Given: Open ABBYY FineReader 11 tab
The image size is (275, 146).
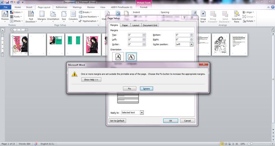Looking at the screenshot, I should pyautogui.click(x=122, y=7).
